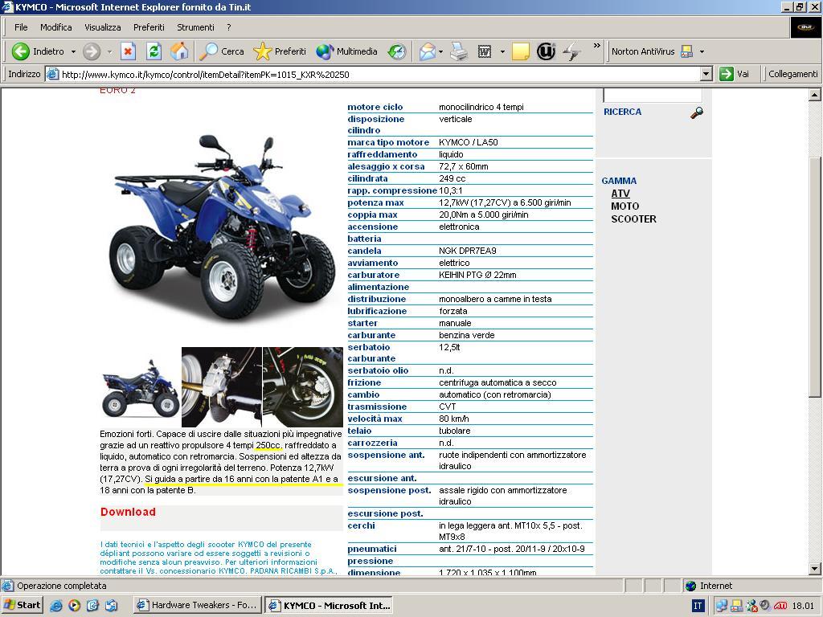Click the page icon in the address bar
823x617 pixels.
(x=52, y=74)
